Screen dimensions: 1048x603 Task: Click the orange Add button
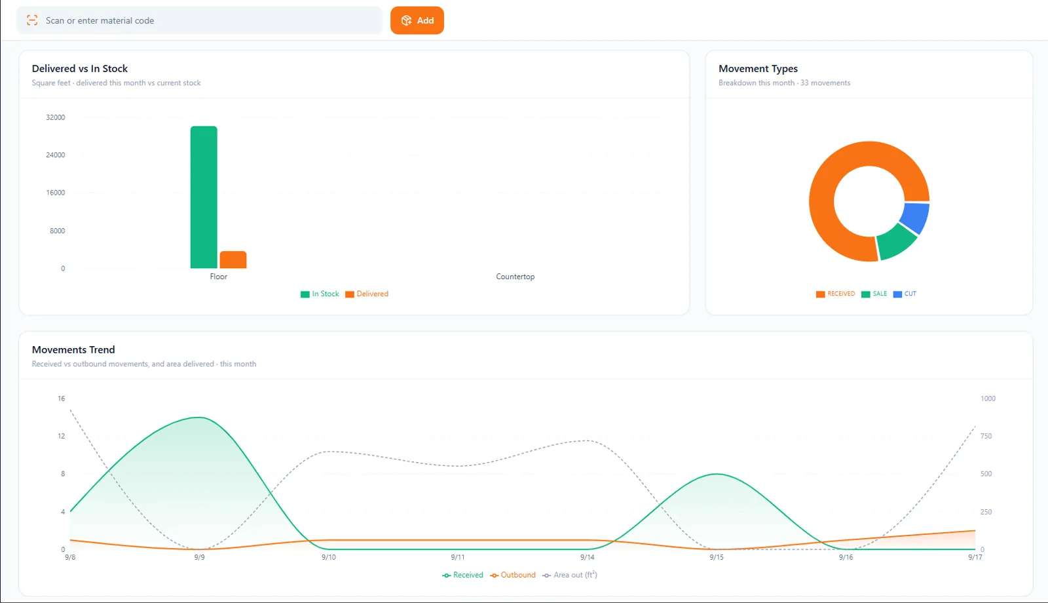(x=417, y=20)
